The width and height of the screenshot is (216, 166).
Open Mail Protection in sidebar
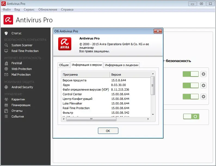coord(21,75)
